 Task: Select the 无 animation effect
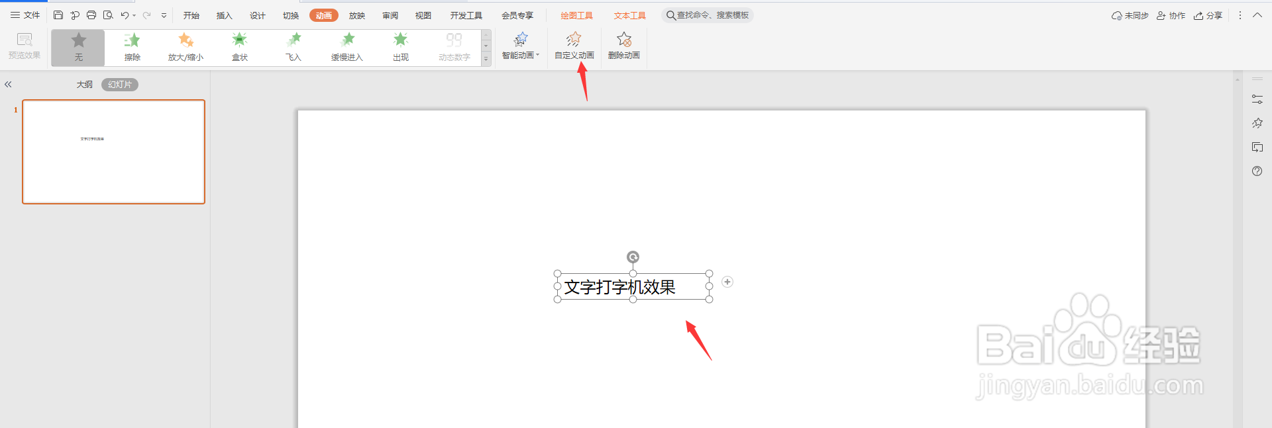78,48
